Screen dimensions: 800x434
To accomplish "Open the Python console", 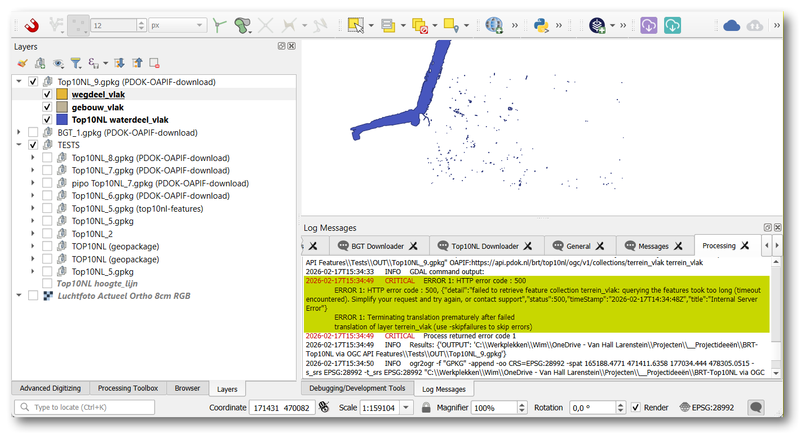I will click(542, 25).
